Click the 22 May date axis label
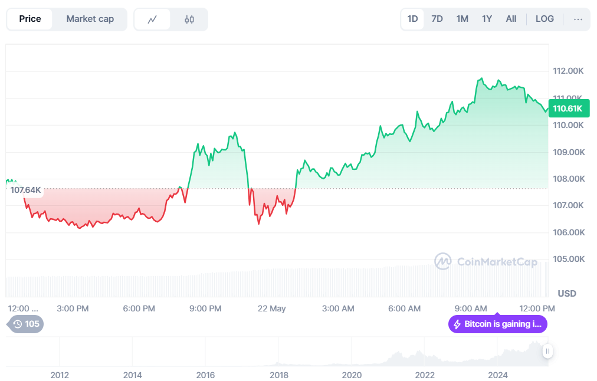The image size is (597, 381). 271,308
